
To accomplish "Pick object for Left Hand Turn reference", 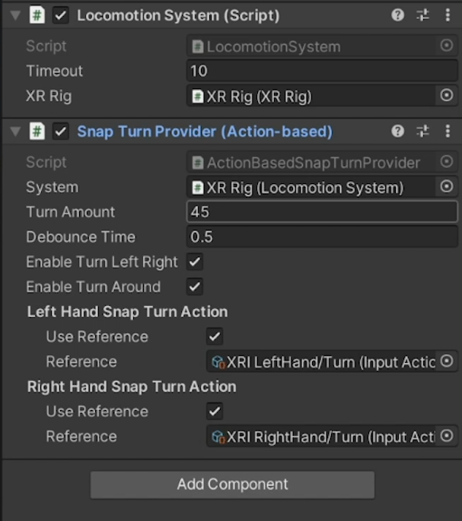I will [447, 361].
